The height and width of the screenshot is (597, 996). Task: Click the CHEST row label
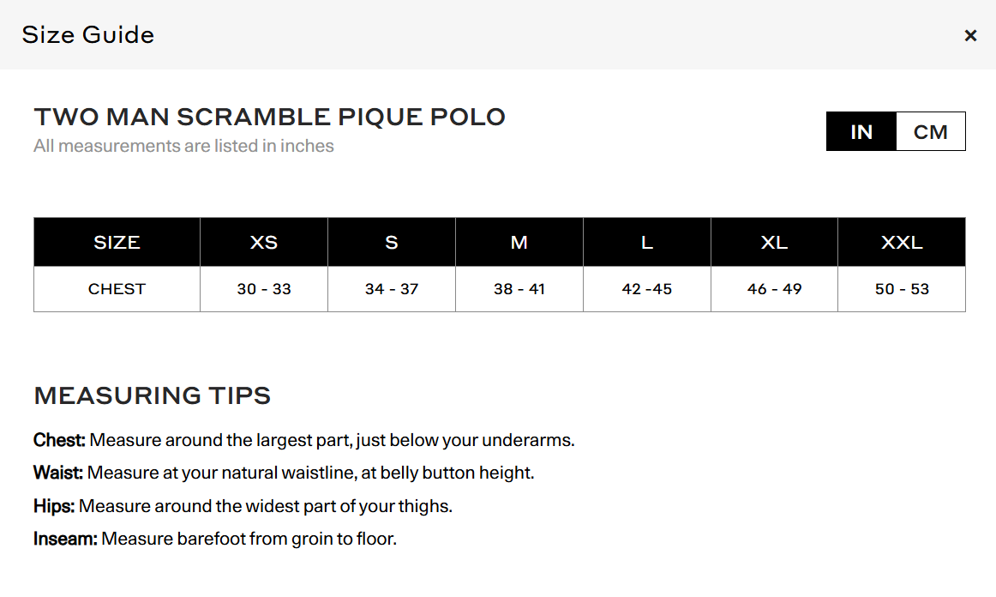point(117,289)
